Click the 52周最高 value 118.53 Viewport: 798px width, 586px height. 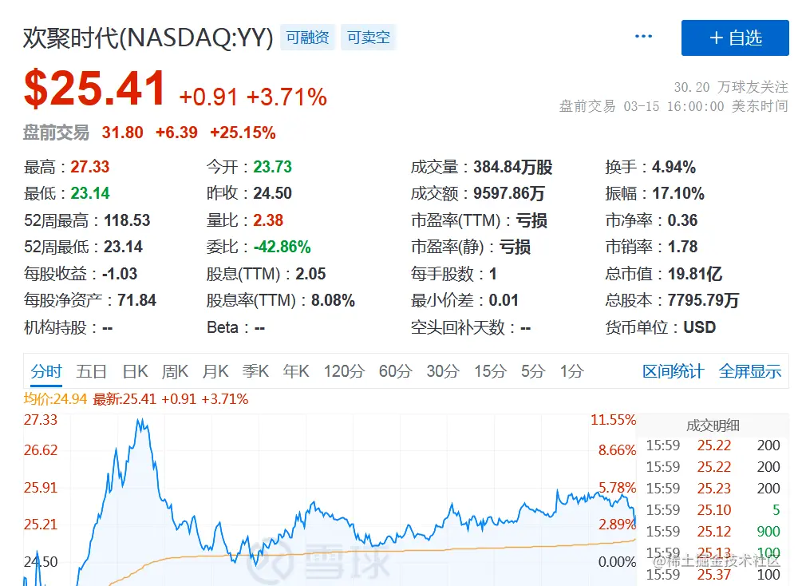[x=127, y=220]
